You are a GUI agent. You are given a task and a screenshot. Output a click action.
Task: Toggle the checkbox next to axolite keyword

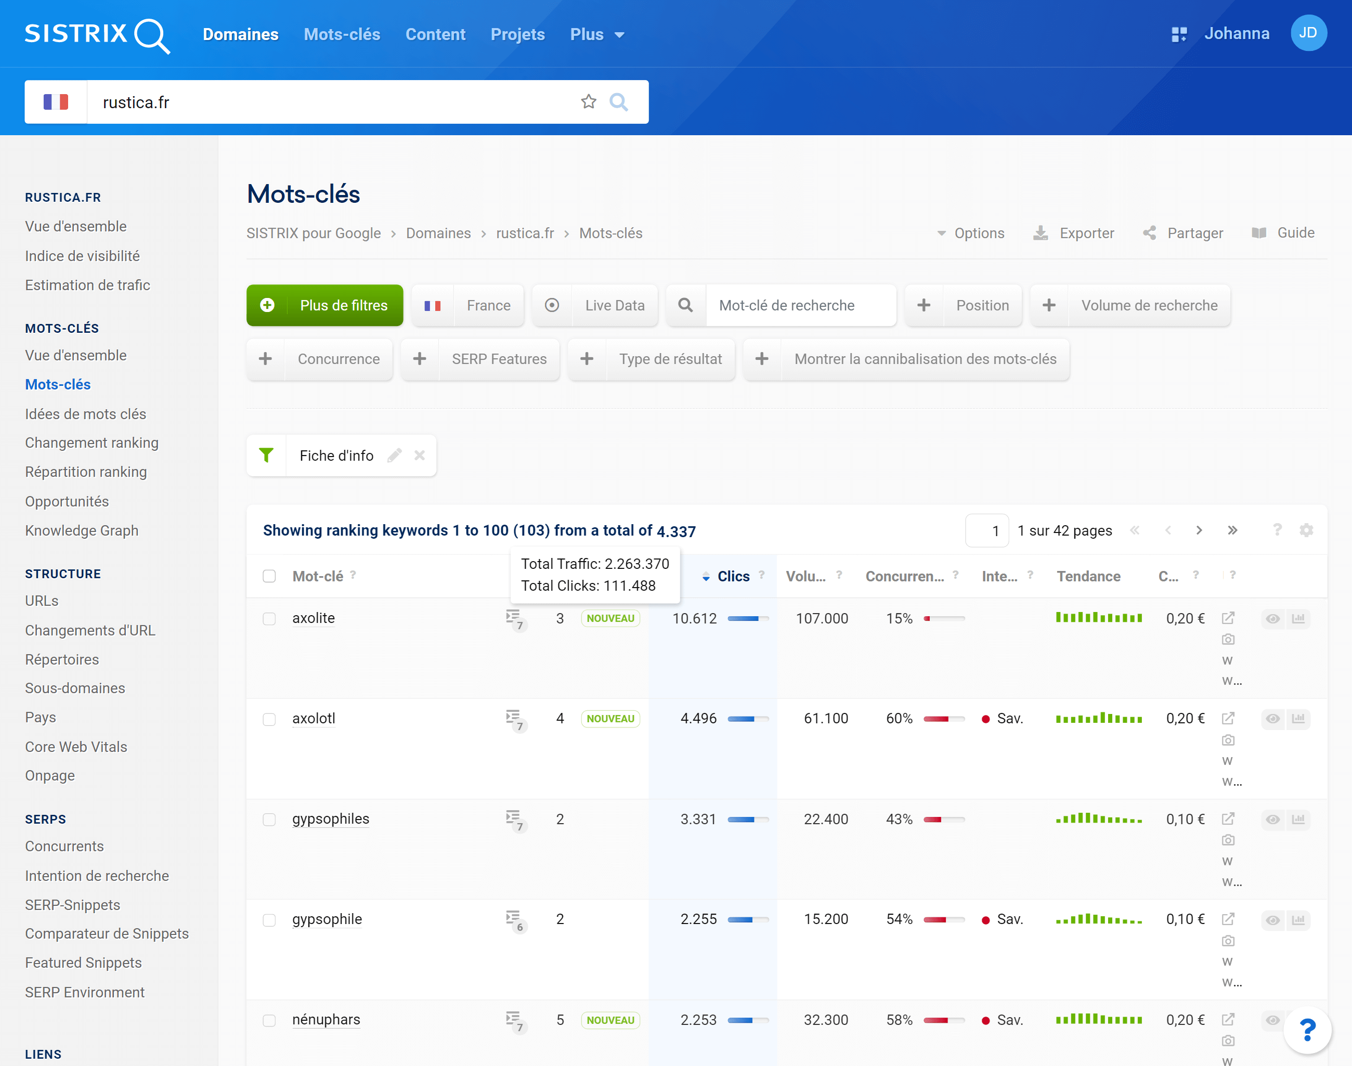pyautogui.click(x=269, y=618)
